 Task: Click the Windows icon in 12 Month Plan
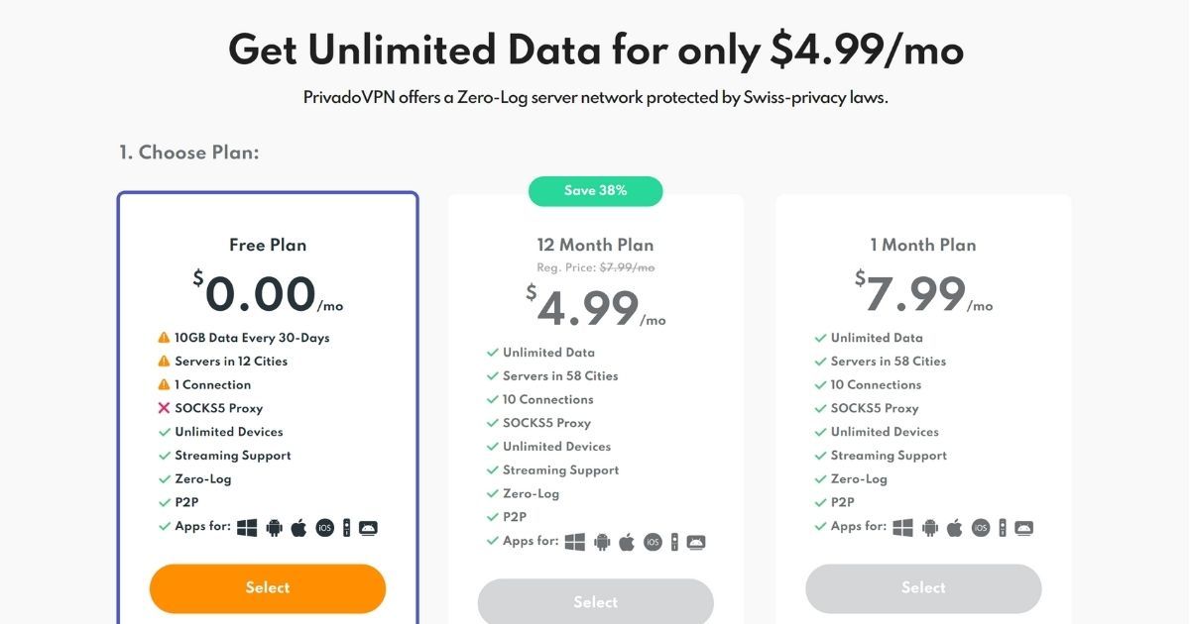pos(575,542)
